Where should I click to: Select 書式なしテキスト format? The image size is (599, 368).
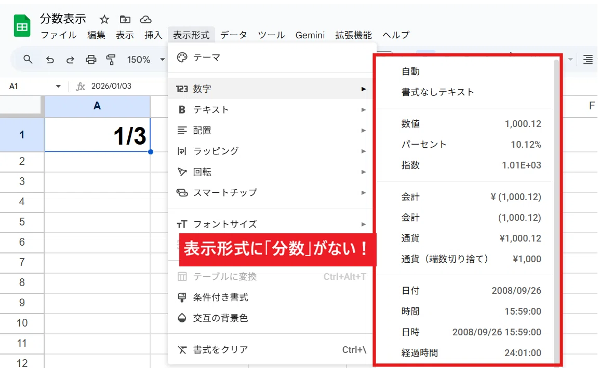464,92
